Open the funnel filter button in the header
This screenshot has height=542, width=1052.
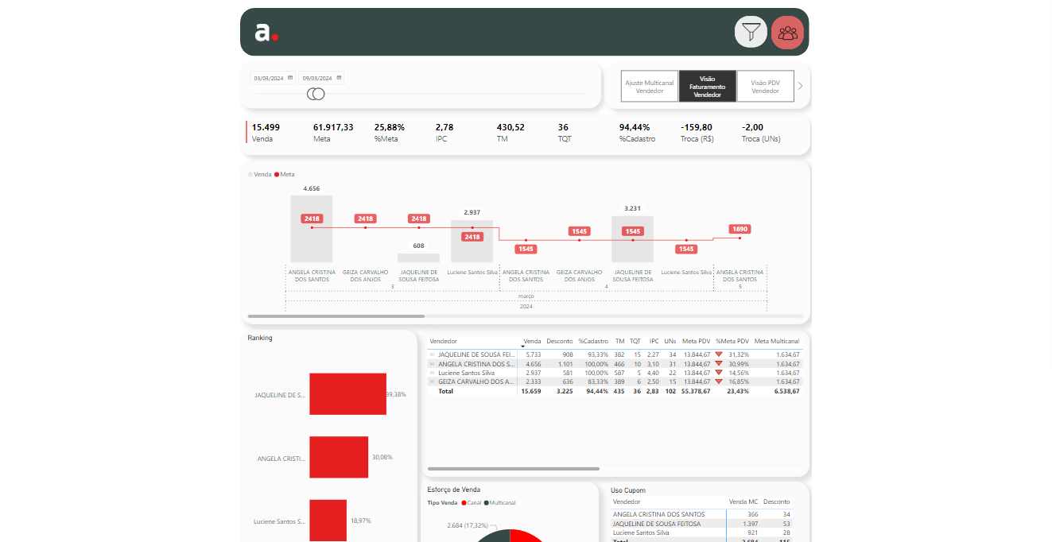751,32
